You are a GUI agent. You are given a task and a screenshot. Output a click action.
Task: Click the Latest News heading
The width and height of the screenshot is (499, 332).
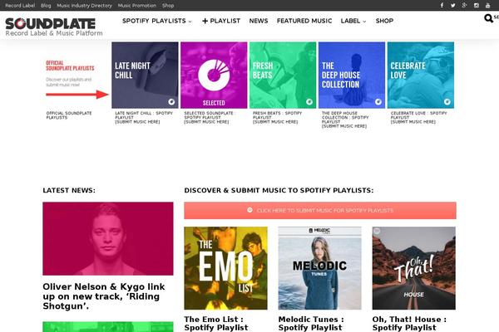tap(69, 190)
